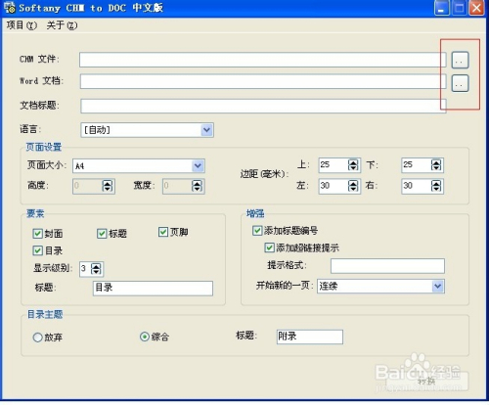This screenshot has width=489, height=405.
Task: Select the 综合 radio button
Action: [145, 337]
